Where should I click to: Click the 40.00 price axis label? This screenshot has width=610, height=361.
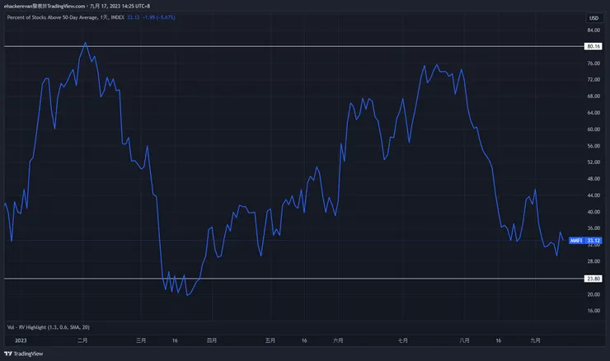pyautogui.click(x=594, y=212)
